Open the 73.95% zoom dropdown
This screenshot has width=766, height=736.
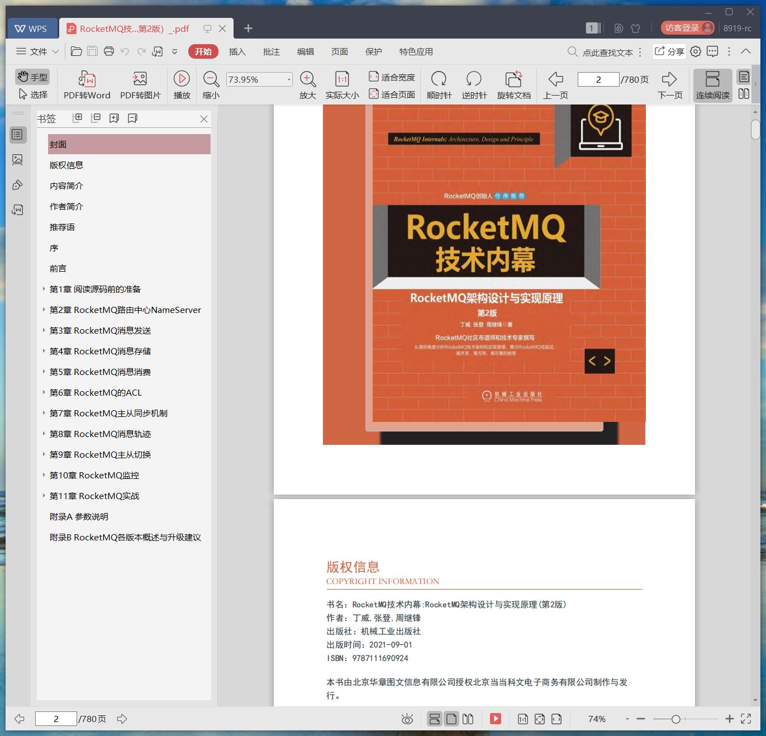[x=289, y=79]
